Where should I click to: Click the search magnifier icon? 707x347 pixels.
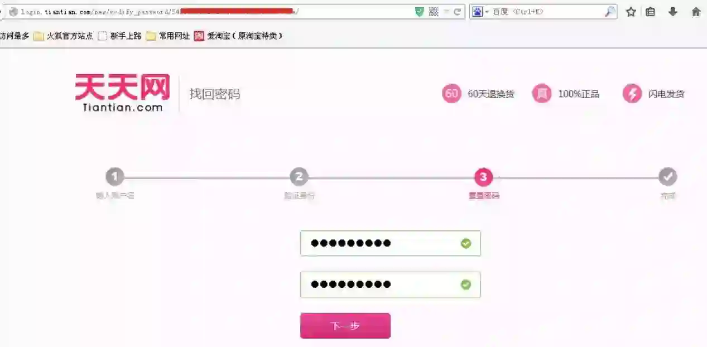pyautogui.click(x=610, y=12)
